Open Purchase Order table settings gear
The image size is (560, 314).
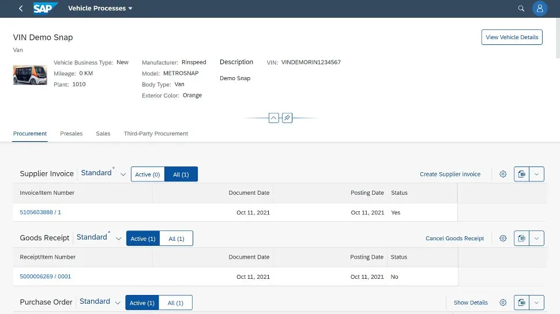click(x=503, y=302)
